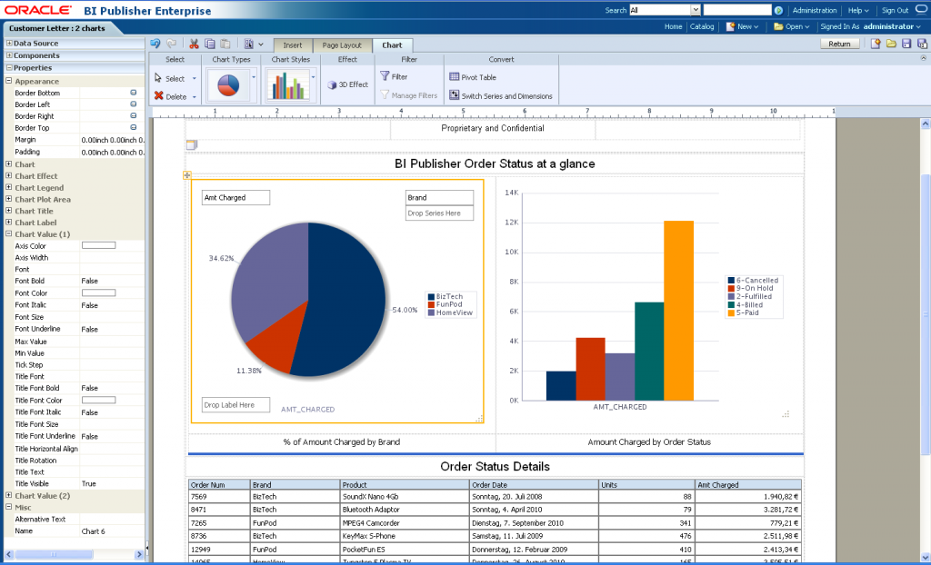Select the pie chart type thumbnail
This screenshot has width=931, height=565.
228,85
